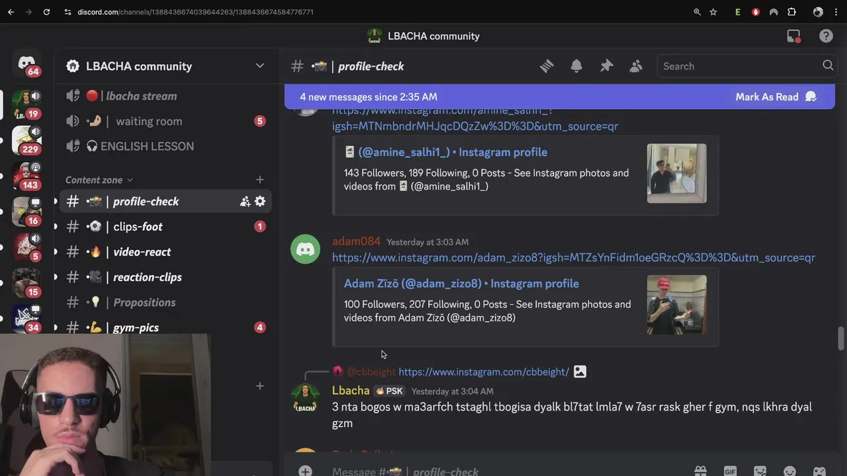The height and width of the screenshot is (476, 847).
Task: Select server with 229 badge
Action: [26, 139]
